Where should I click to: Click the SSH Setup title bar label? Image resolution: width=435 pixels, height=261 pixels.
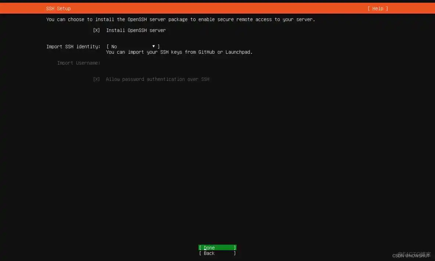[58, 8]
